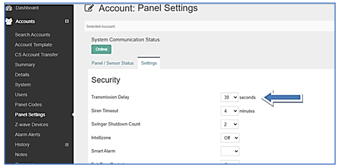Open the Transmission Delay seconds dropdown
The width and height of the screenshot is (339, 168).
(x=229, y=97)
